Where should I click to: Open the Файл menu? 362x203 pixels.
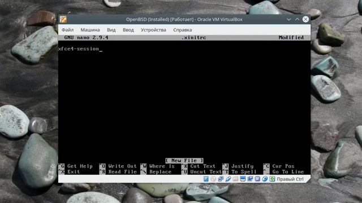pos(67,30)
